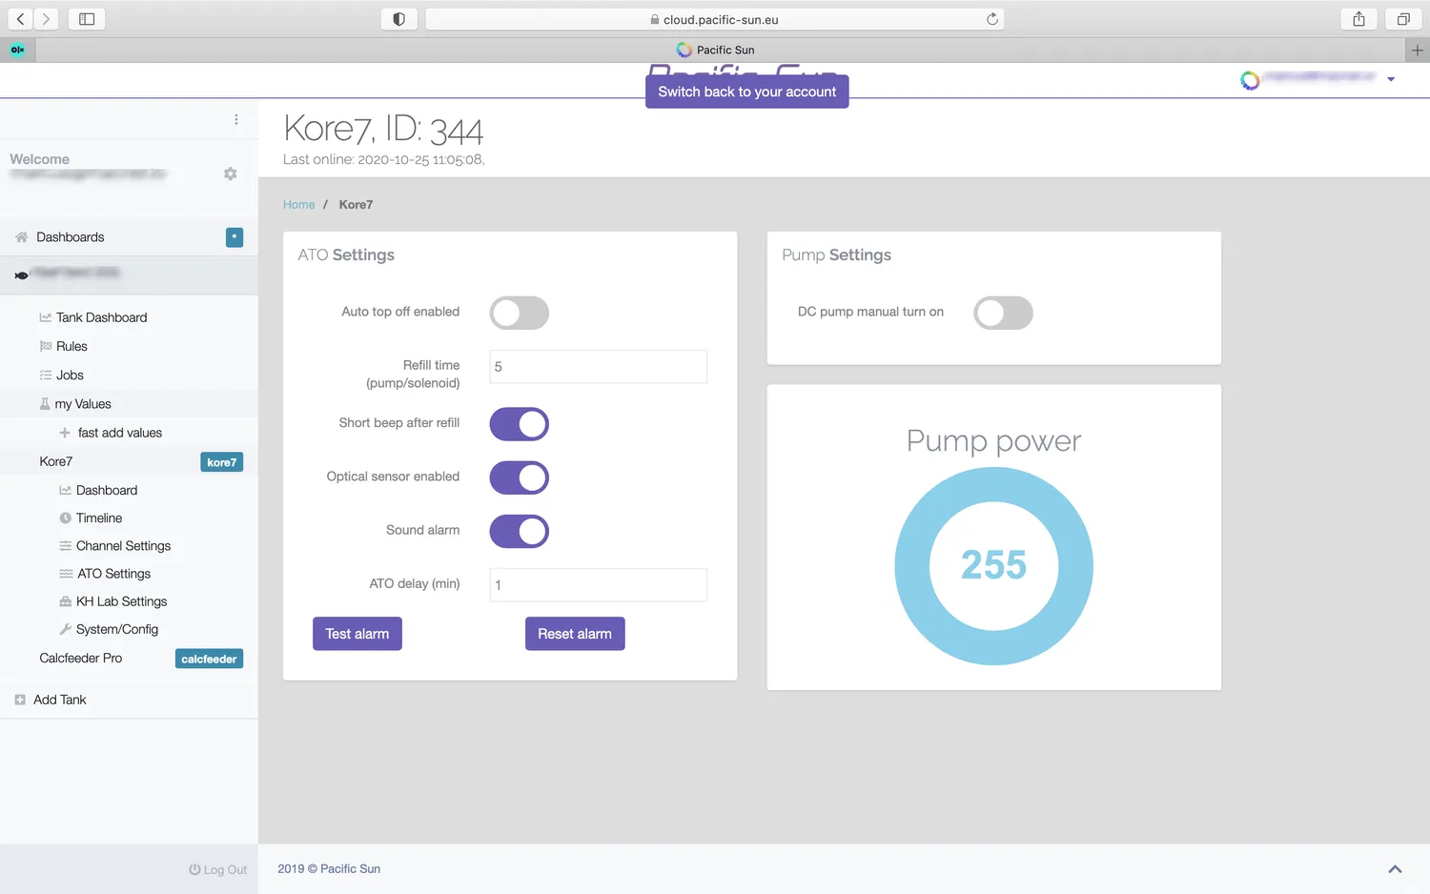Enable the Auto top off toggle
This screenshot has width=1430, height=894.
(x=520, y=313)
